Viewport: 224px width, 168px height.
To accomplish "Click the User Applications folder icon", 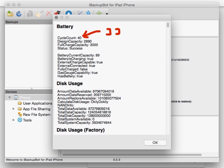I will (x=20, y=103).
